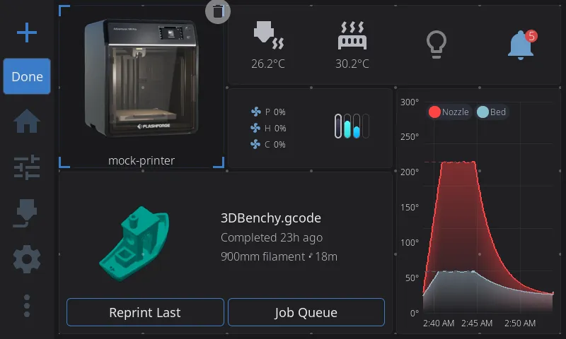The image size is (566, 339).
Task: Click the Completed 23h ago status text
Action: [x=272, y=238]
